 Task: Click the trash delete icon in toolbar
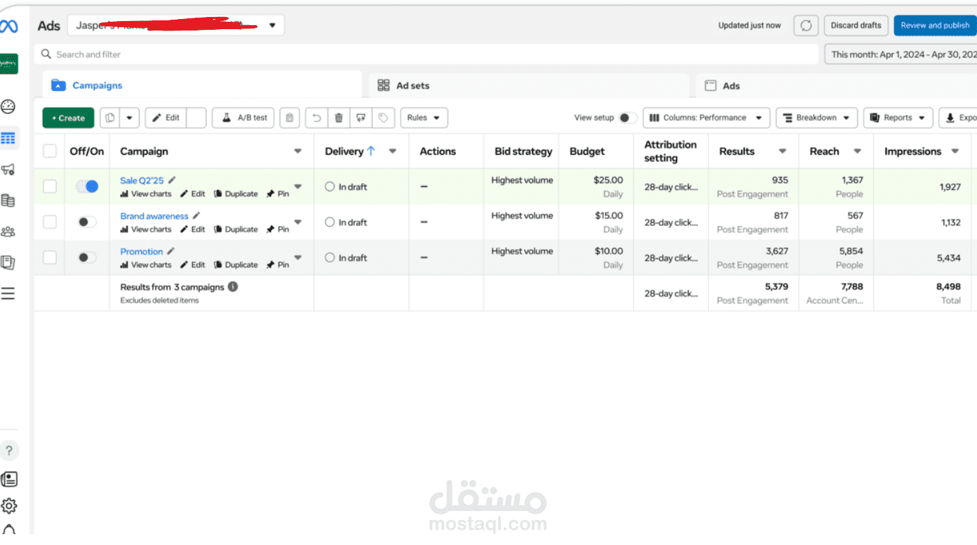tap(339, 117)
